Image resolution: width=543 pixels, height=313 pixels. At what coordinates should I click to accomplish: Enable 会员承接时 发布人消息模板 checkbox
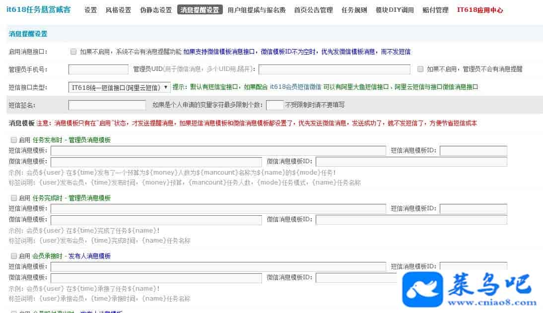14,256
